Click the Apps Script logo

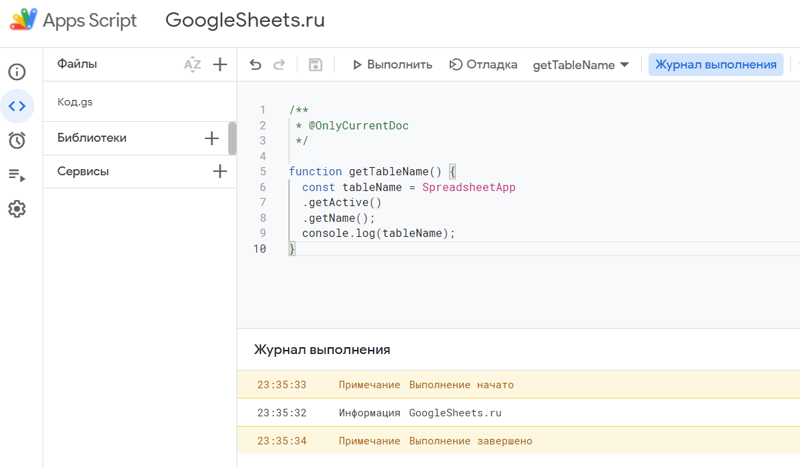coord(23,20)
